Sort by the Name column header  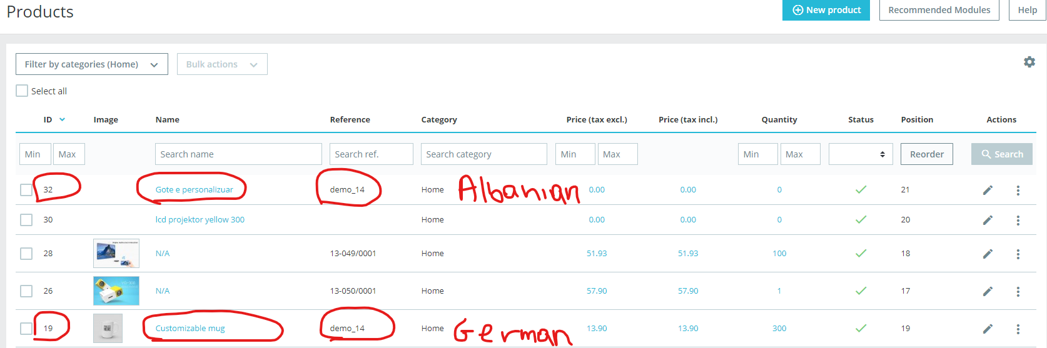pos(167,120)
